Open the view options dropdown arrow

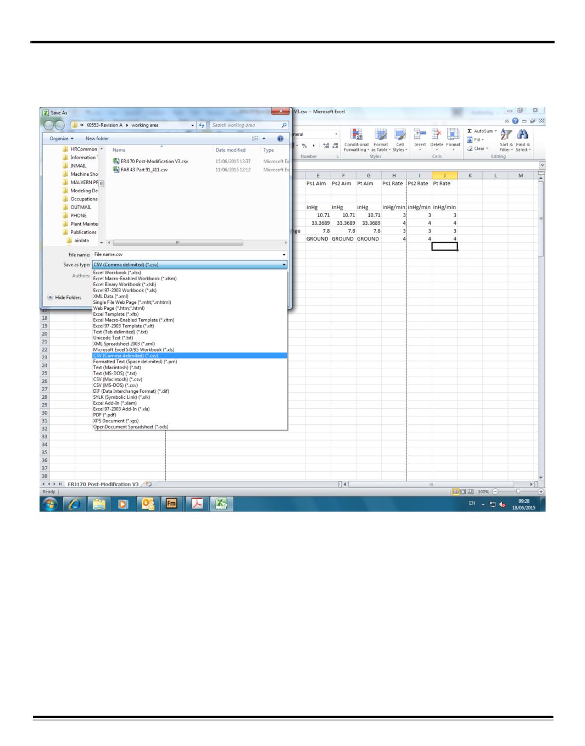[264, 138]
